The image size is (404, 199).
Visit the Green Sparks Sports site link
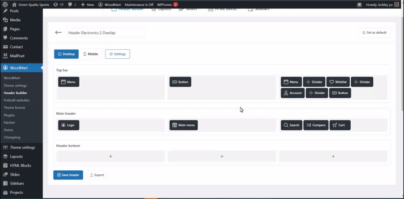31,4
